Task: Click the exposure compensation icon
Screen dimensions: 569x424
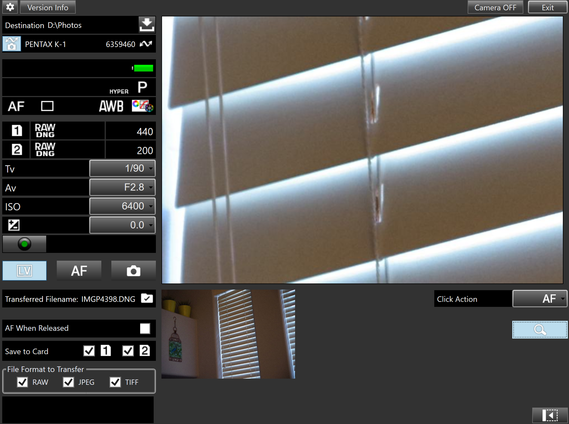Action: [x=14, y=225]
